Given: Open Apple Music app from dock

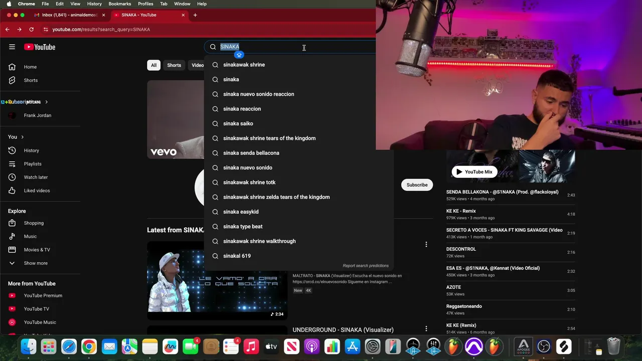Looking at the screenshot, I should click(251, 346).
